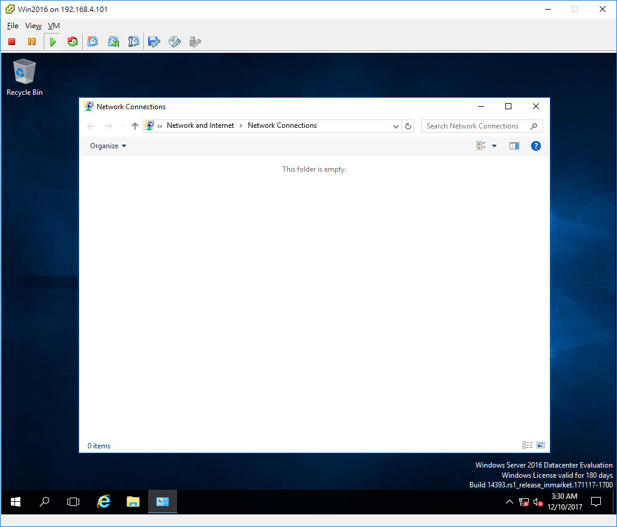Open Task View on the taskbar
Image resolution: width=617 pixels, height=527 pixels.
tap(73, 502)
